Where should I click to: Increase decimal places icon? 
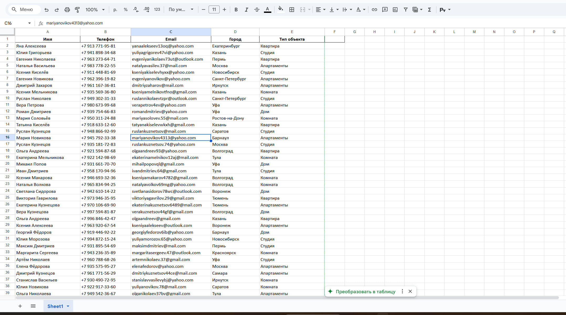coord(146,10)
